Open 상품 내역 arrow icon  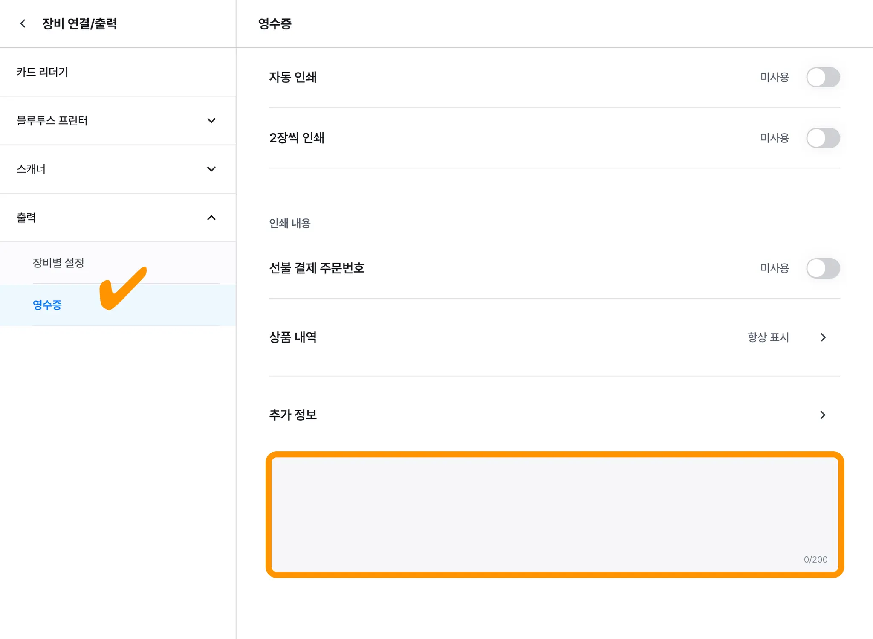823,337
